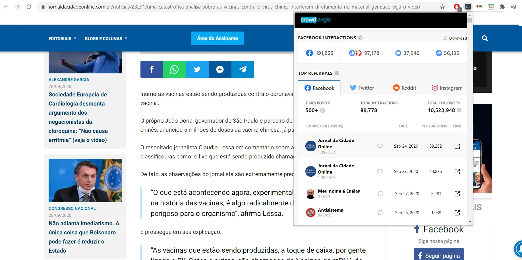Click the Antisistema source name
This screenshot has width=522, height=260.
(331, 210)
